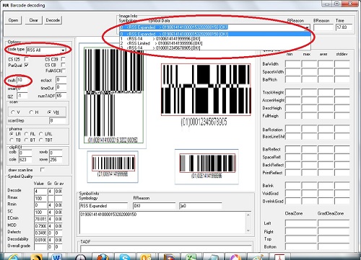Select highlighted RSS Expanded list entry

click(174, 34)
